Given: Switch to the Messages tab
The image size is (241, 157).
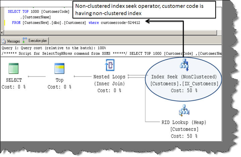Looking at the screenshot, I should click(11, 41).
